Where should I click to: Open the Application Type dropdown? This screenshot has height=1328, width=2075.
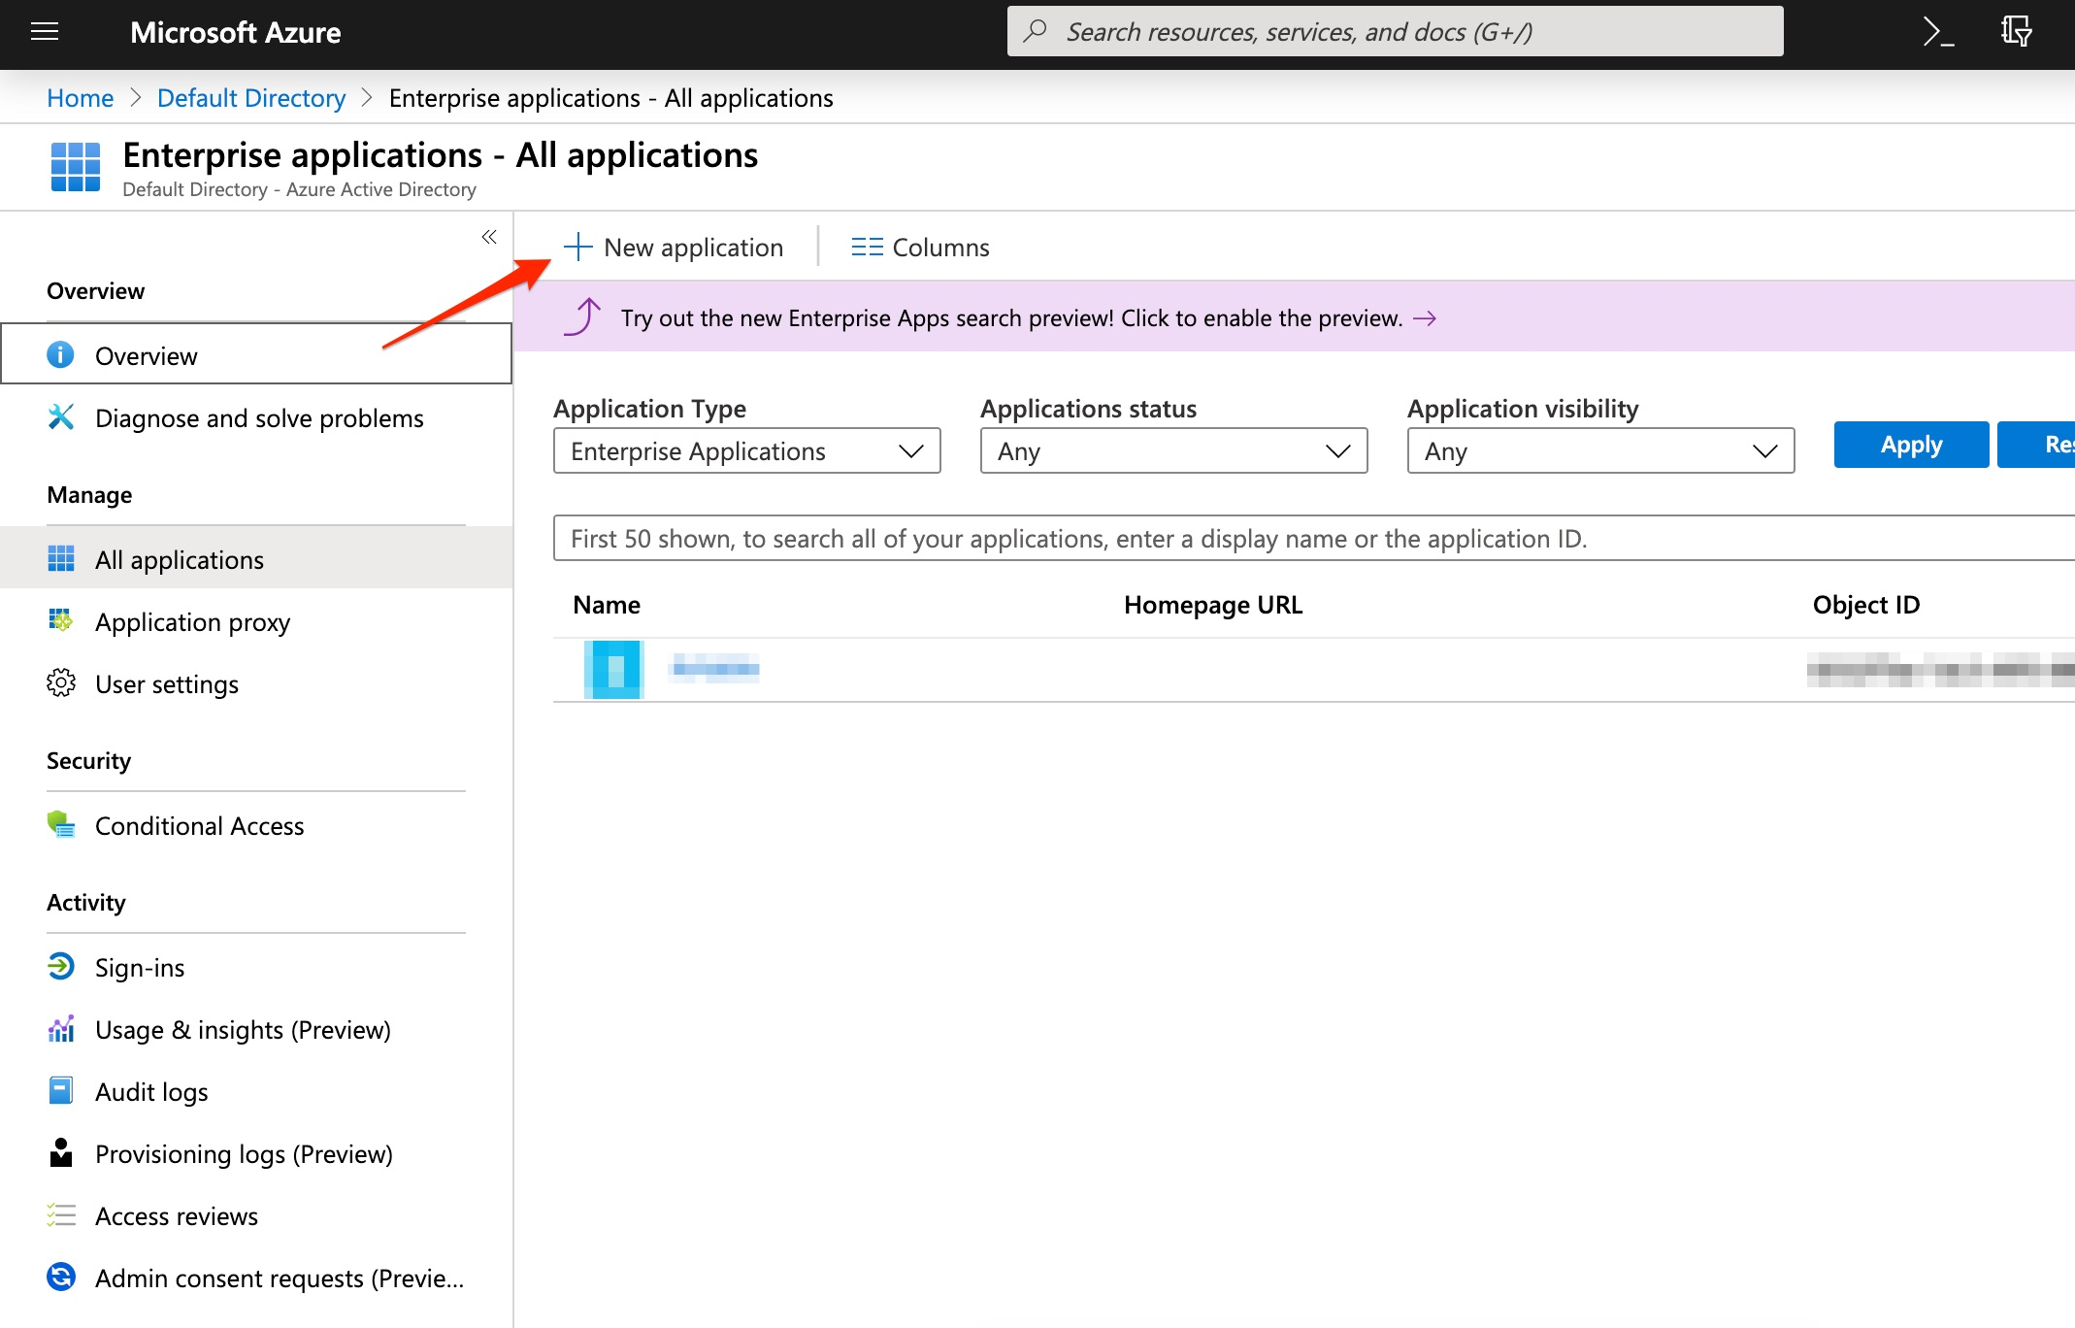(x=746, y=451)
